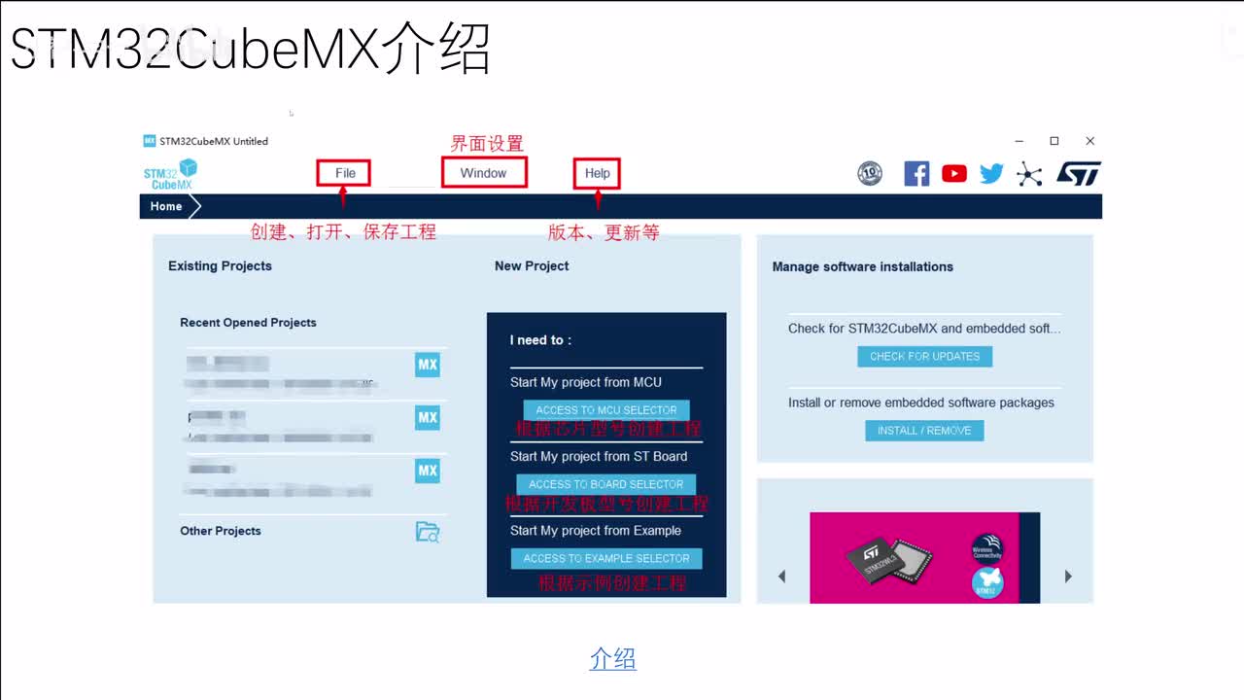Click the I need to : label

point(540,340)
